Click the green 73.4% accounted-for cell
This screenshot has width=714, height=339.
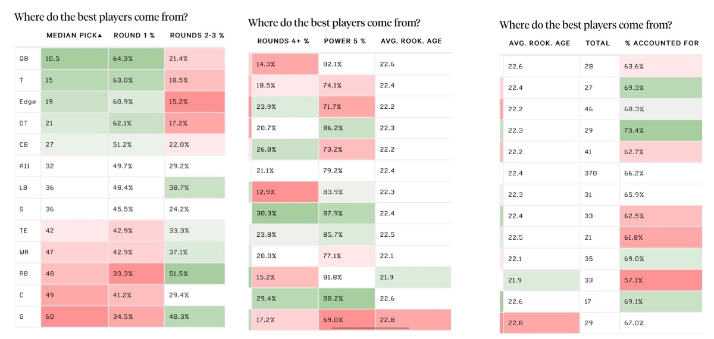659,130
